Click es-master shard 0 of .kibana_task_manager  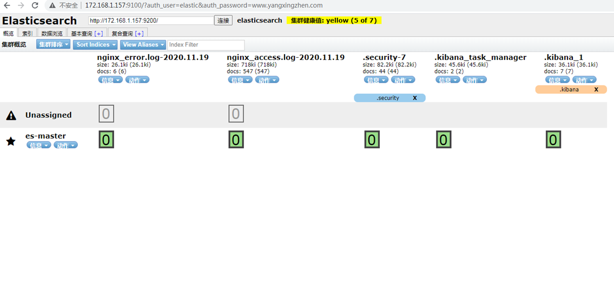444,140
